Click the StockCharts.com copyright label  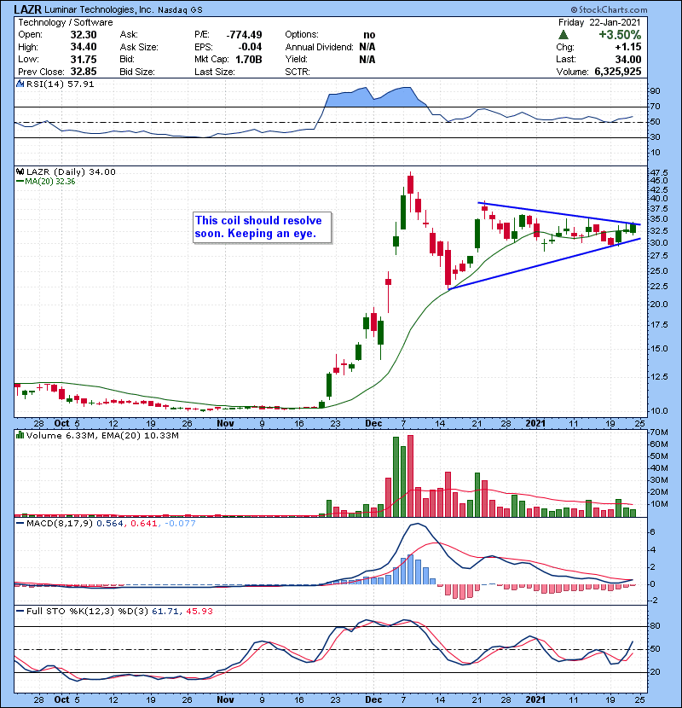click(x=609, y=9)
